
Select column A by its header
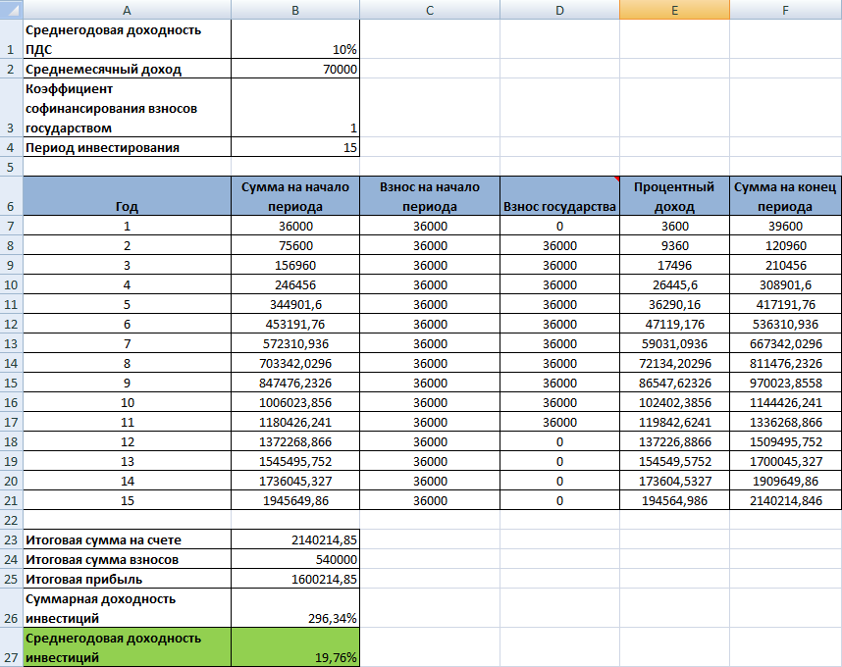coord(127,10)
